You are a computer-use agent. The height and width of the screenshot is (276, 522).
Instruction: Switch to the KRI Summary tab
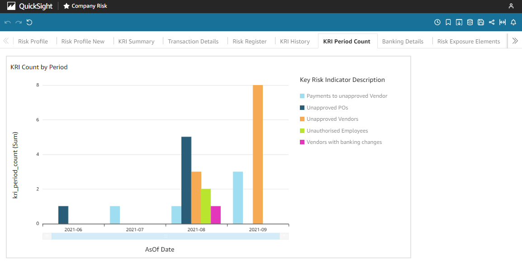pos(136,41)
